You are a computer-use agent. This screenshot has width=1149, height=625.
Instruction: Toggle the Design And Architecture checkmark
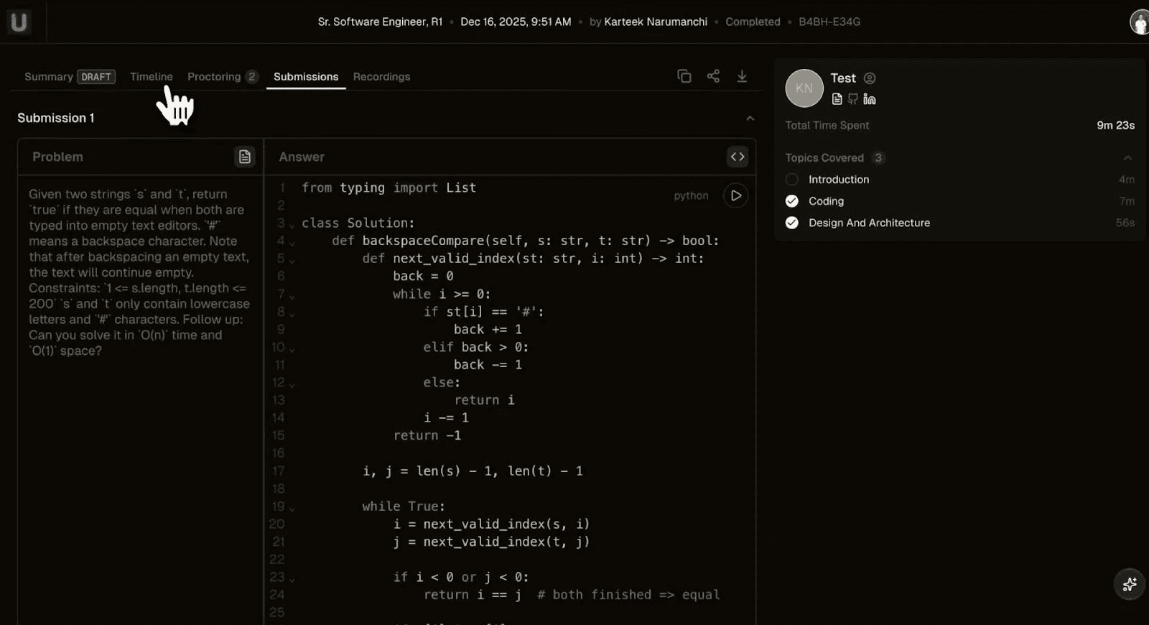coord(792,223)
